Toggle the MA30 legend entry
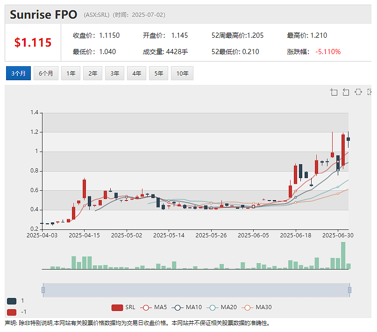The width and height of the screenshot is (377, 332). (x=256, y=307)
